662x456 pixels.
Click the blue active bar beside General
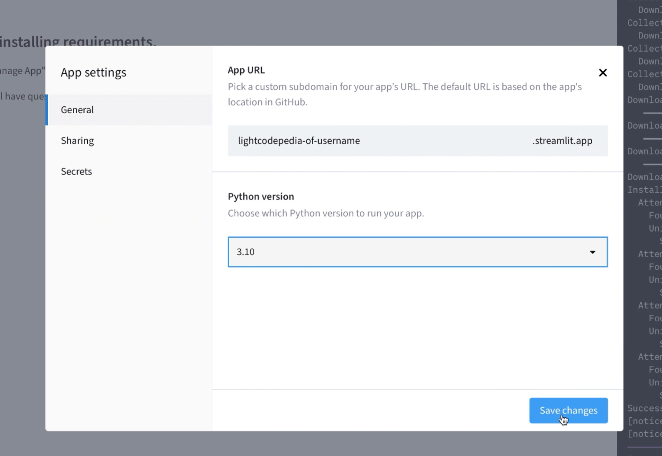(47, 110)
